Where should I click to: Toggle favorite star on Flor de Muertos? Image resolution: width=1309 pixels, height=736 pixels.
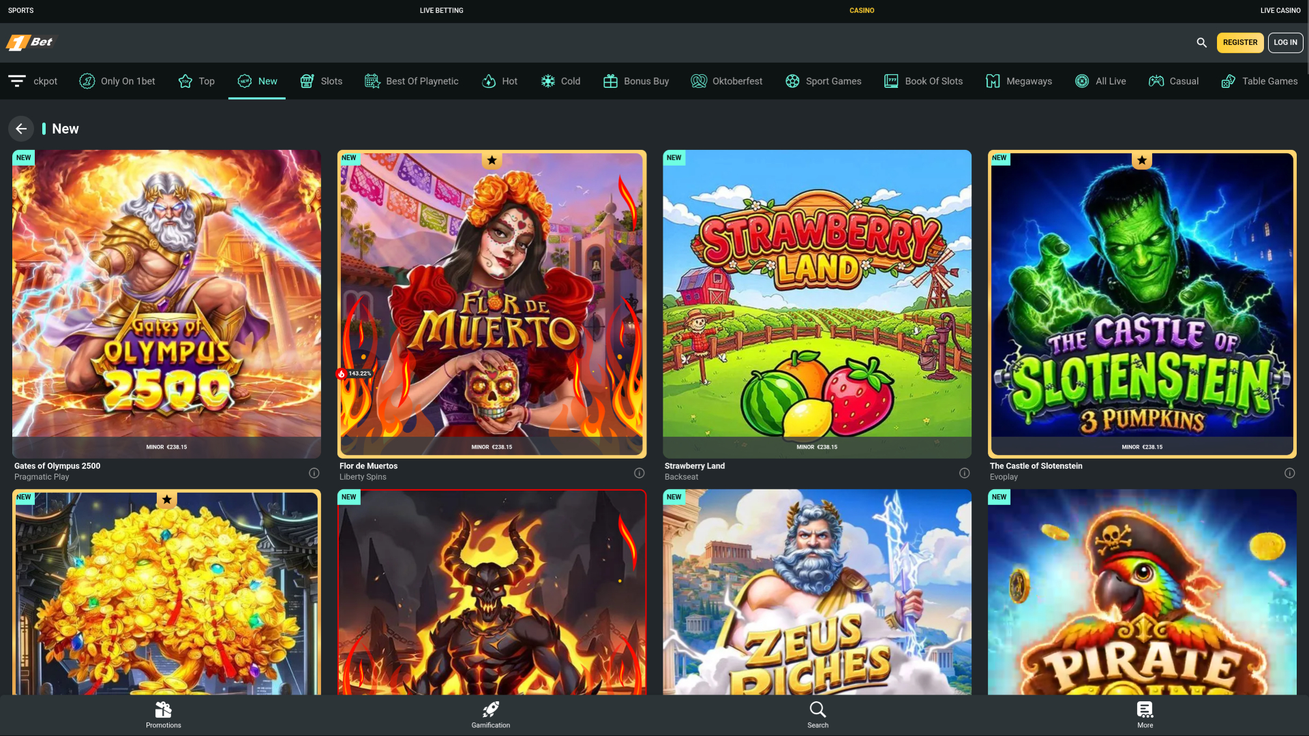[x=492, y=160]
